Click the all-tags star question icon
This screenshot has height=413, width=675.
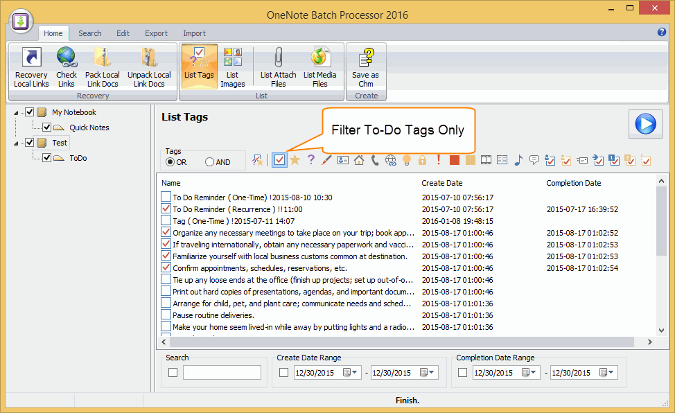coord(257,160)
